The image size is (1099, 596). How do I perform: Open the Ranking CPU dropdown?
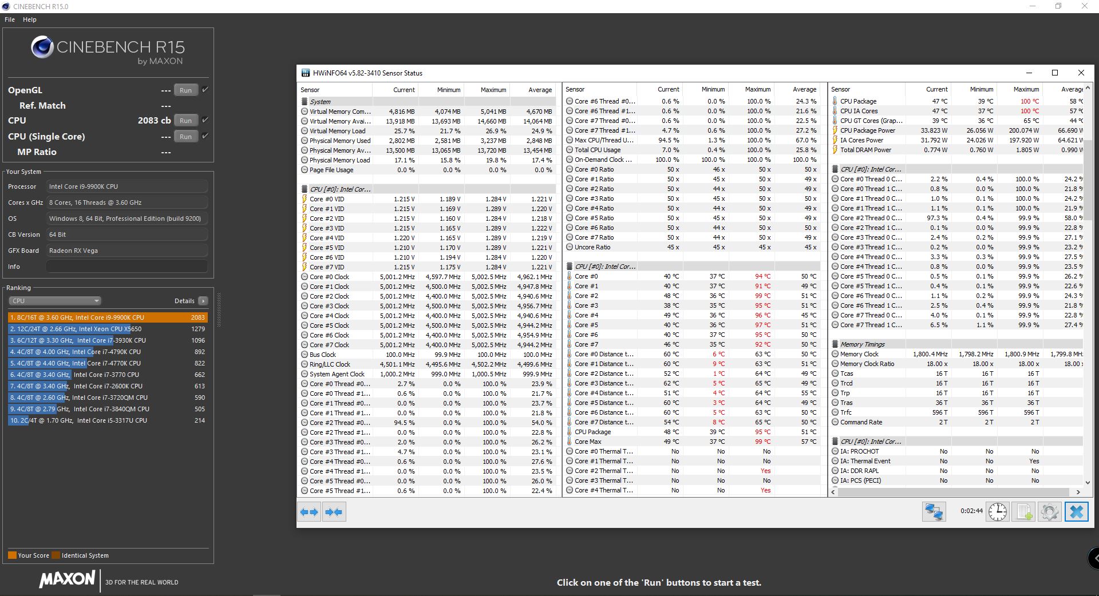(x=55, y=301)
